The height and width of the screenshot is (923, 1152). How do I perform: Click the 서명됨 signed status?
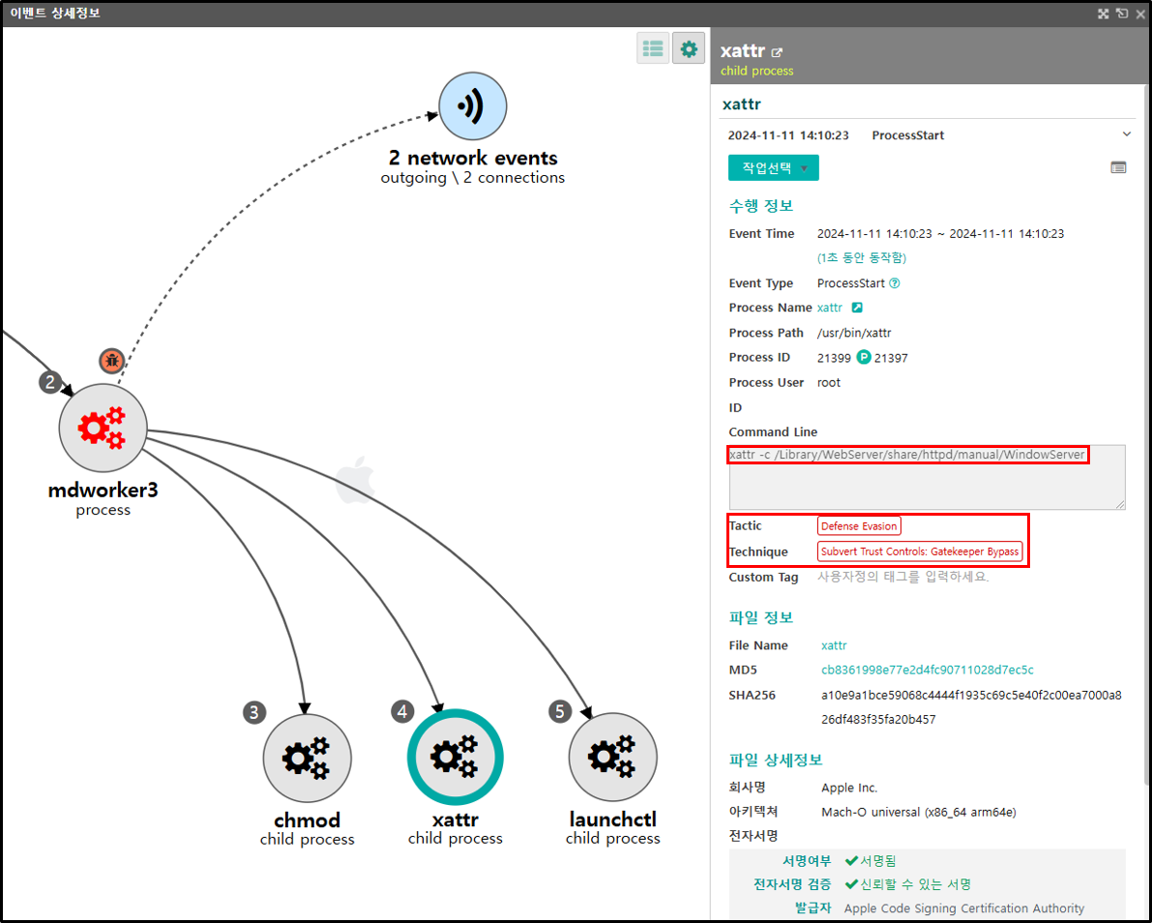click(x=871, y=860)
